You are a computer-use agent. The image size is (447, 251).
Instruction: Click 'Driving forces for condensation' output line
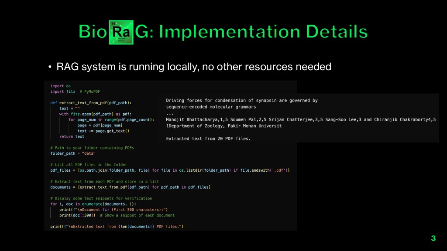(242, 101)
